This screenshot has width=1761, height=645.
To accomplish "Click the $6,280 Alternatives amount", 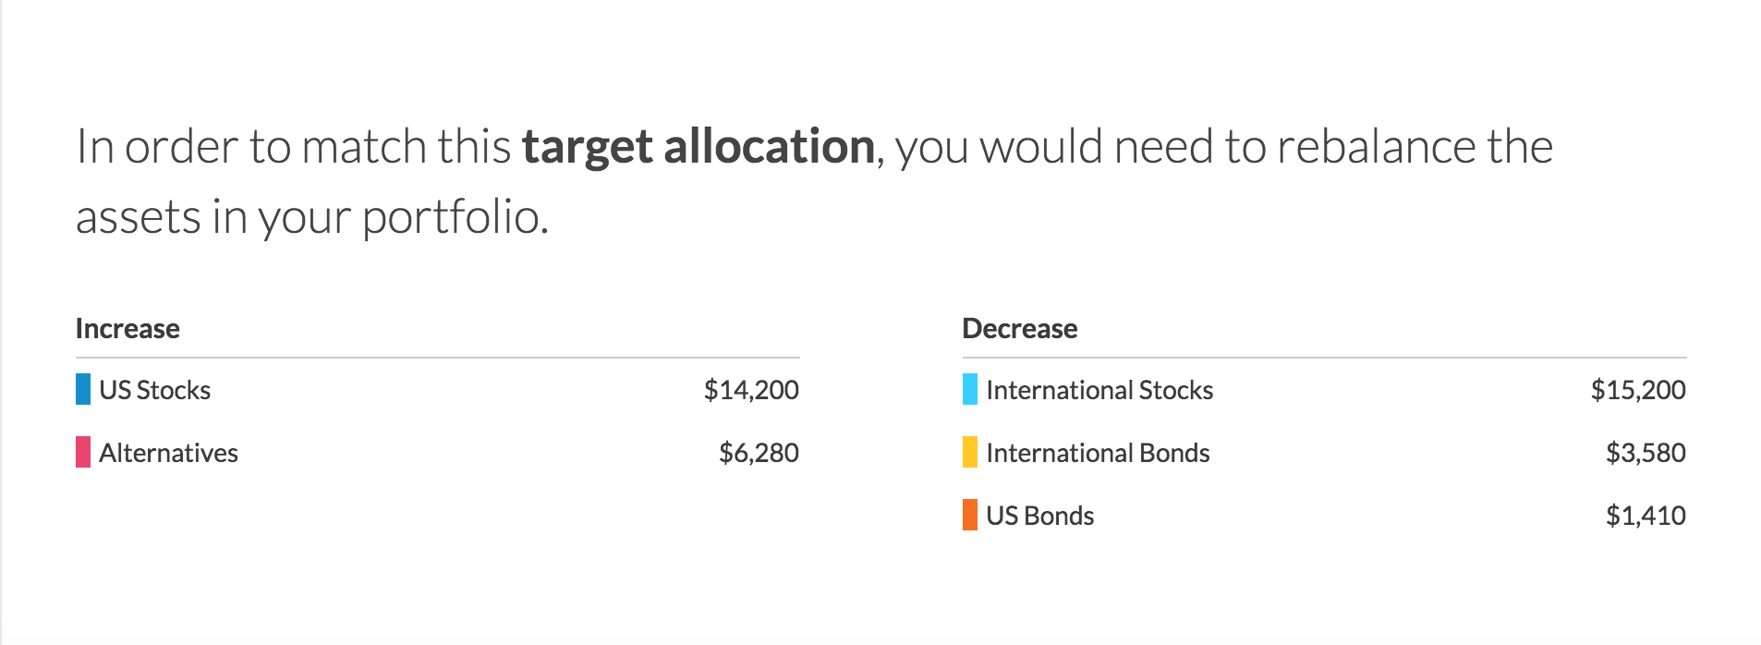I will coord(758,453).
